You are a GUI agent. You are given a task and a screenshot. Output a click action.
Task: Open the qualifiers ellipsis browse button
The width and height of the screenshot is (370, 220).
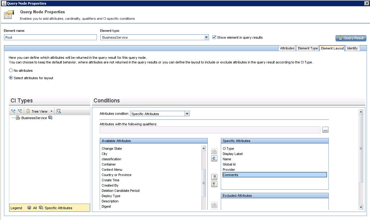pyautogui.click(x=325, y=130)
